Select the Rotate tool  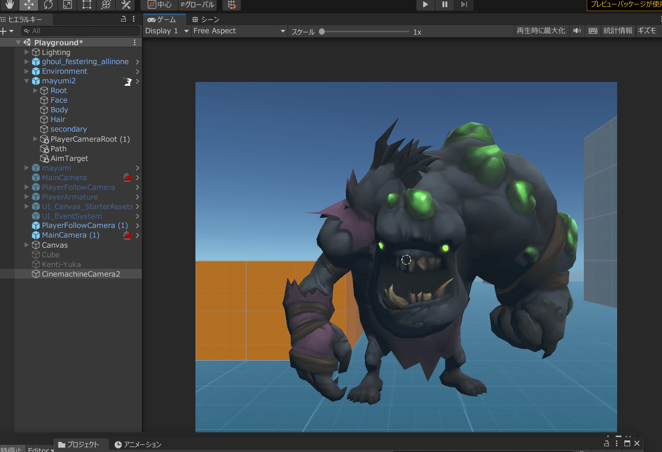tap(48, 5)
